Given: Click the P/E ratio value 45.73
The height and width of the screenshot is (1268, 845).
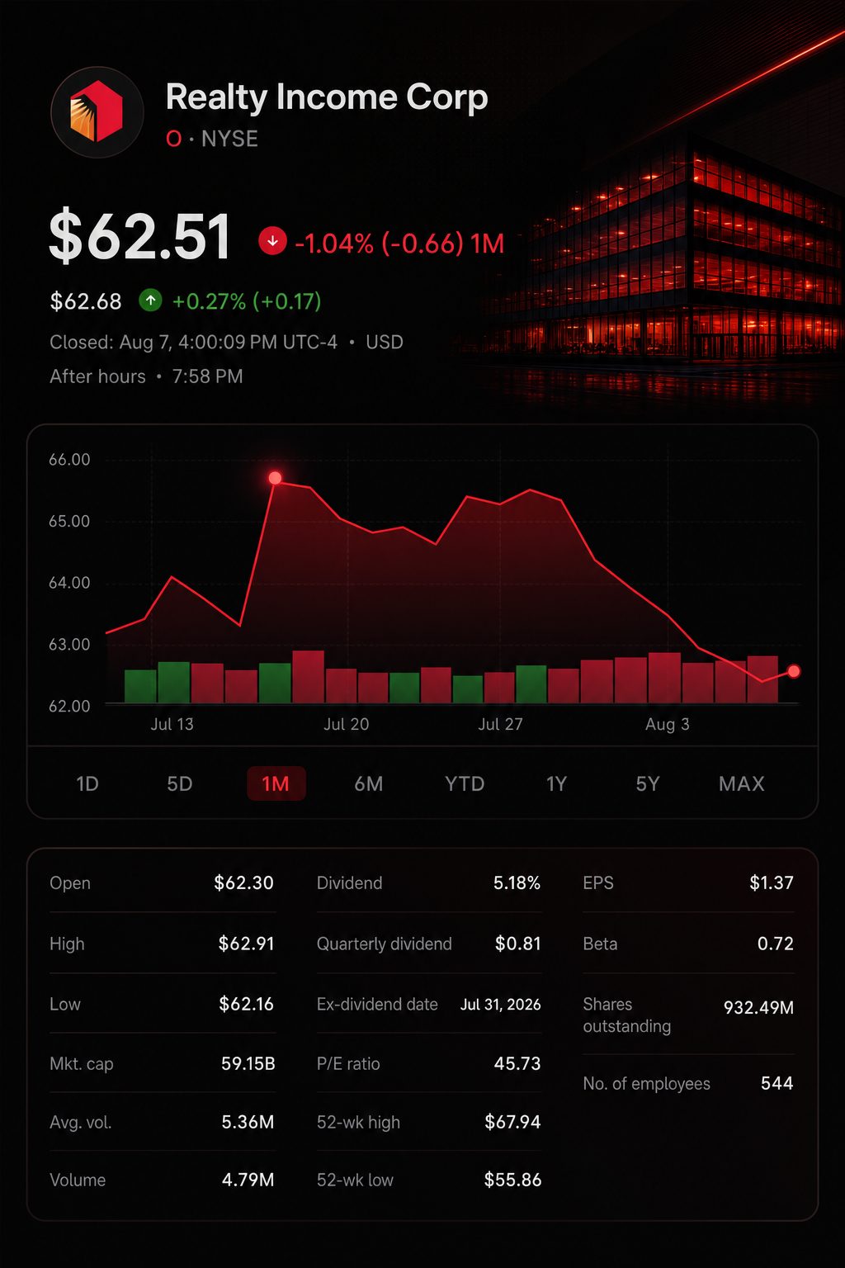Looking at the screenshot, I should [517, 1063].
